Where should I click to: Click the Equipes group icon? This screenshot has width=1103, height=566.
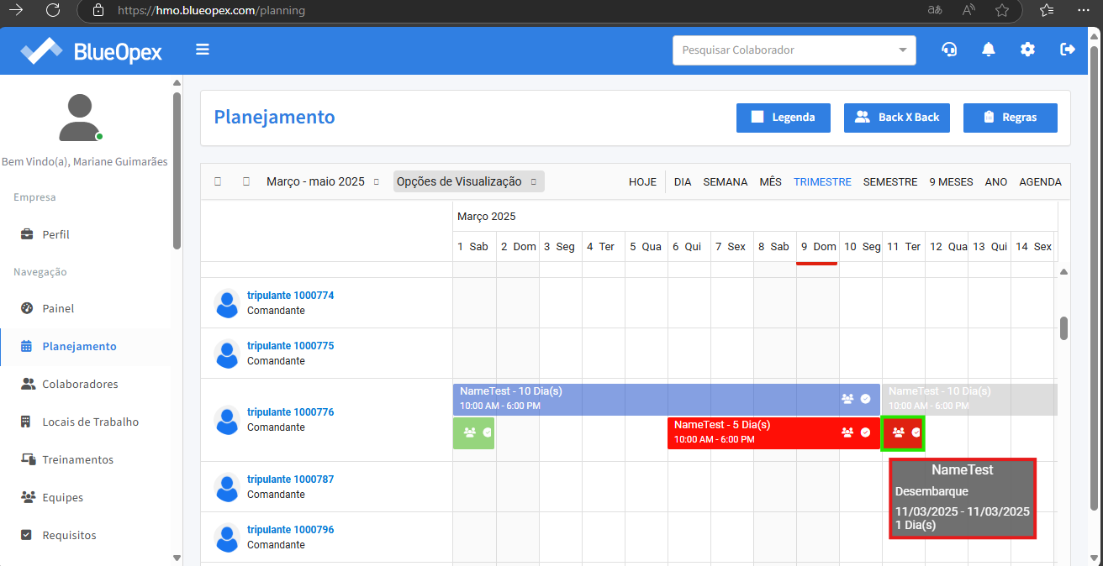click(27, 497)
